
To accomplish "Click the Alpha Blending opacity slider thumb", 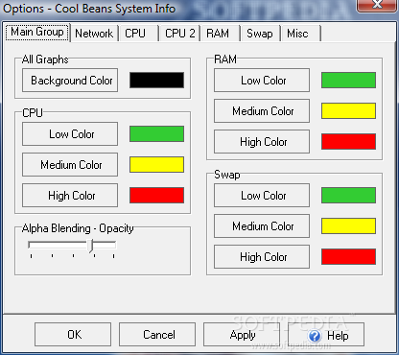I will (x=91, y=246).
